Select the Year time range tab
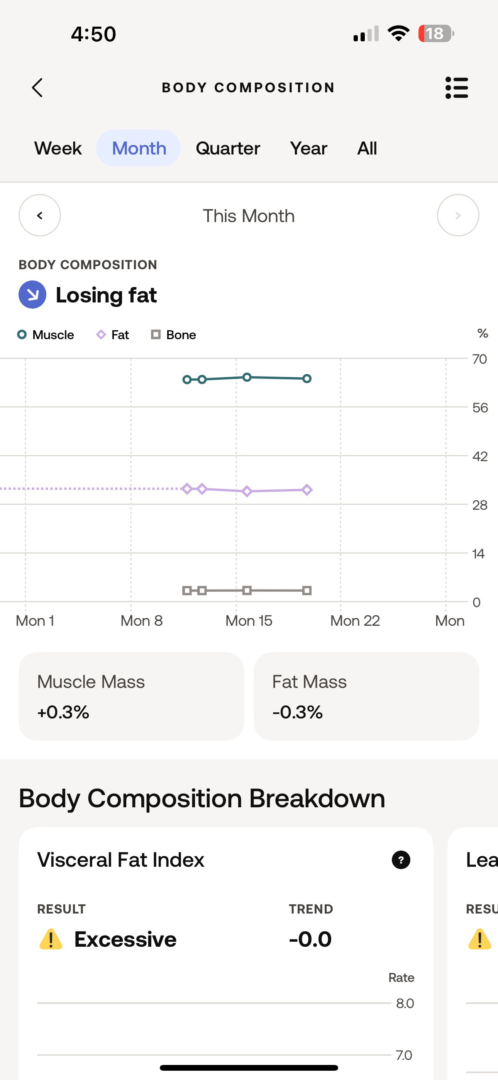Image resolution: width=498 pixels, height=1080 pixels. coord(309,148)
